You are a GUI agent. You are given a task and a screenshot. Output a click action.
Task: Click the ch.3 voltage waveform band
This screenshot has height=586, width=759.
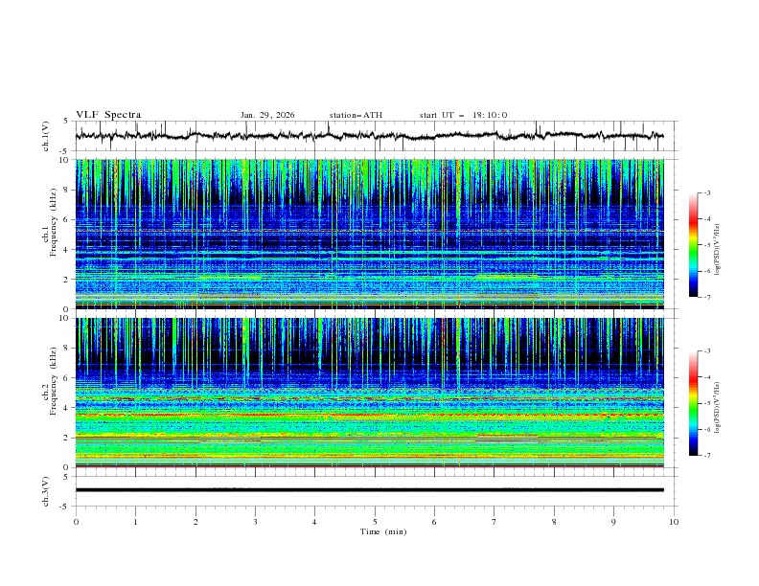pos(369,490)
